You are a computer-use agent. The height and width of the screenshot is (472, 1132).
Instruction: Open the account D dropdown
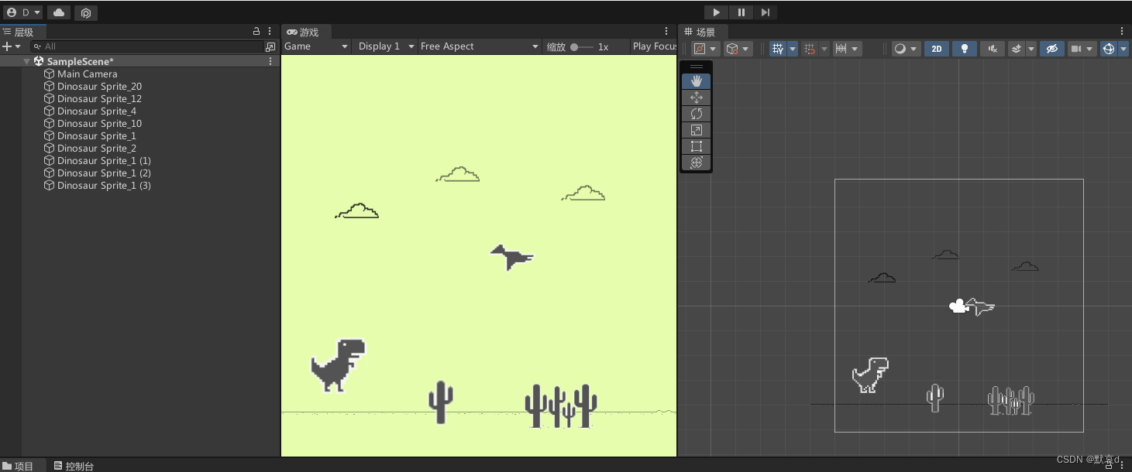tap(23, 12)
